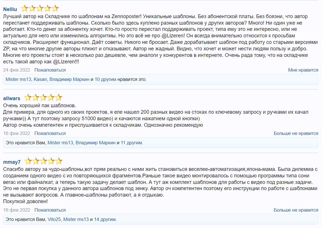The height and width of the screenshot is (228, 322).
Task: Expand the '10 другим' likes list
Action: pos(105,79)
